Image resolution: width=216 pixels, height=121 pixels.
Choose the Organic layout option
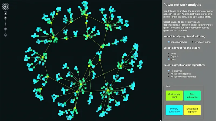click(x=168, y=56)
